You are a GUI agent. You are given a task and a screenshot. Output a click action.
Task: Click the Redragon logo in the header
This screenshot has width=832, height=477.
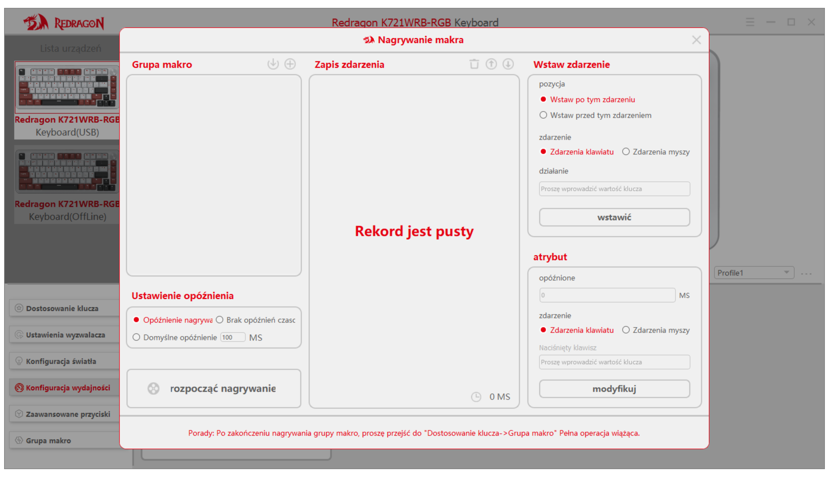[x=64, y=23]
